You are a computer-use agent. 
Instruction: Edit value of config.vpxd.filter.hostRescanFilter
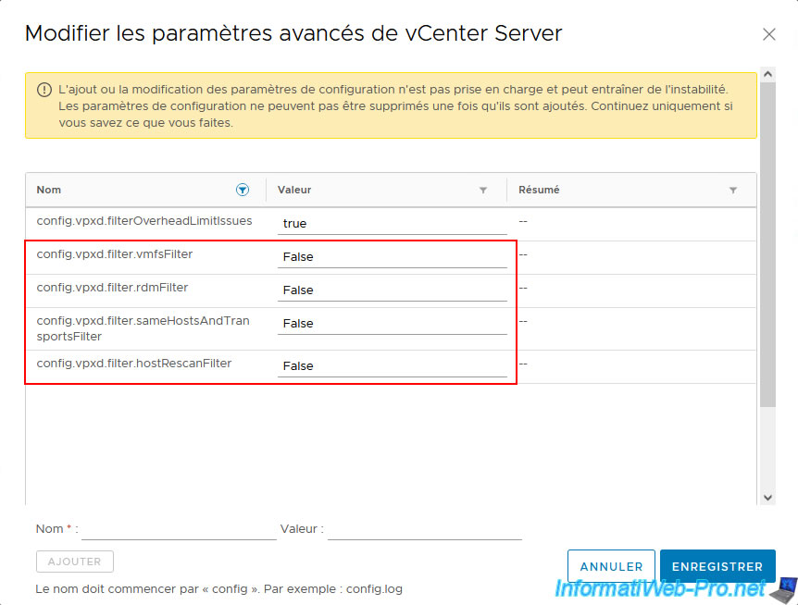392,366
